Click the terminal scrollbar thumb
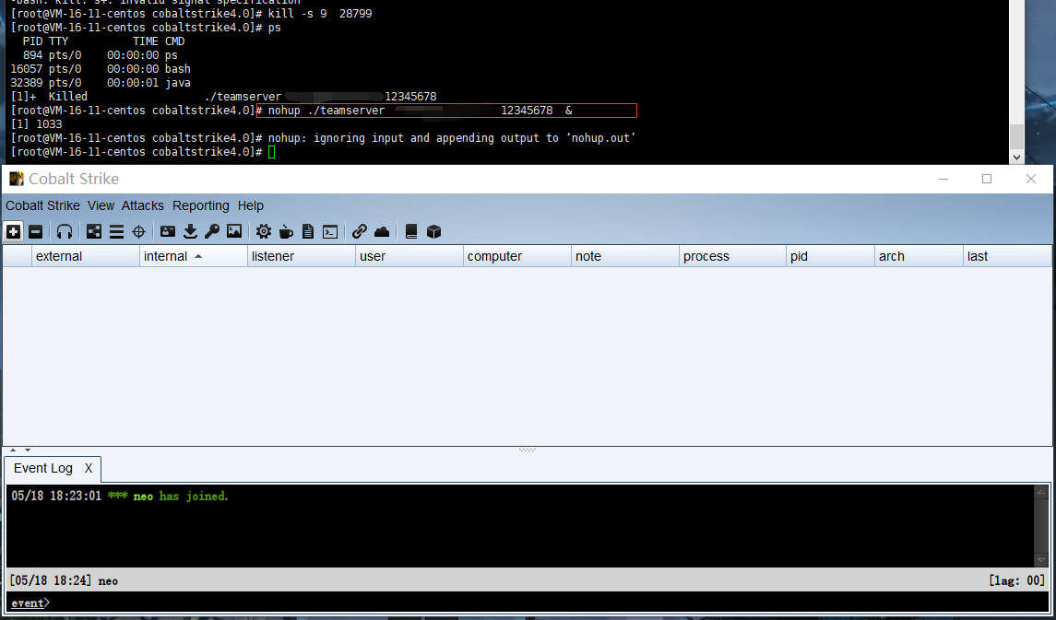The image size is (1056, 620). coord(1017,136)
